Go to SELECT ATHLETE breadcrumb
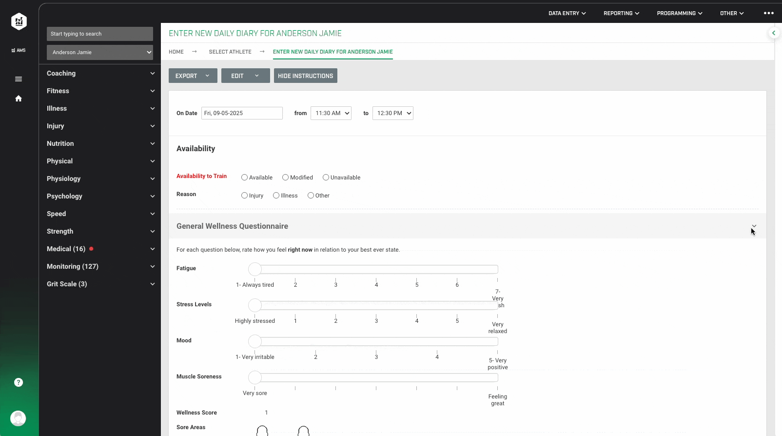Screen dimensions: 782x436 point(230,52)
